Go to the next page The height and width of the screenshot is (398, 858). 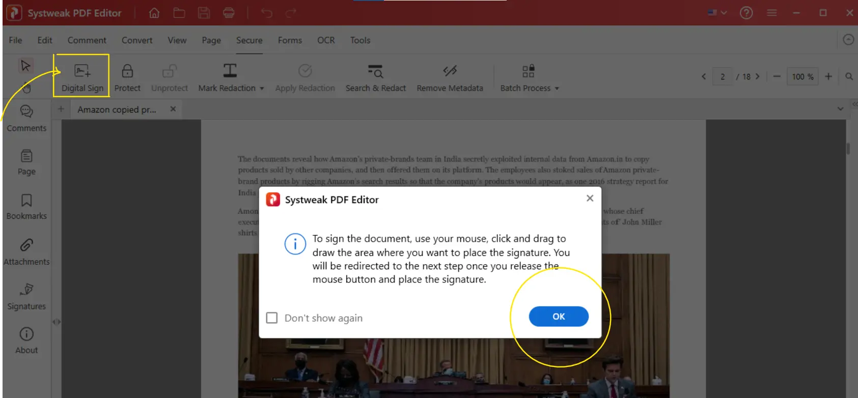(x=757, y=77)
